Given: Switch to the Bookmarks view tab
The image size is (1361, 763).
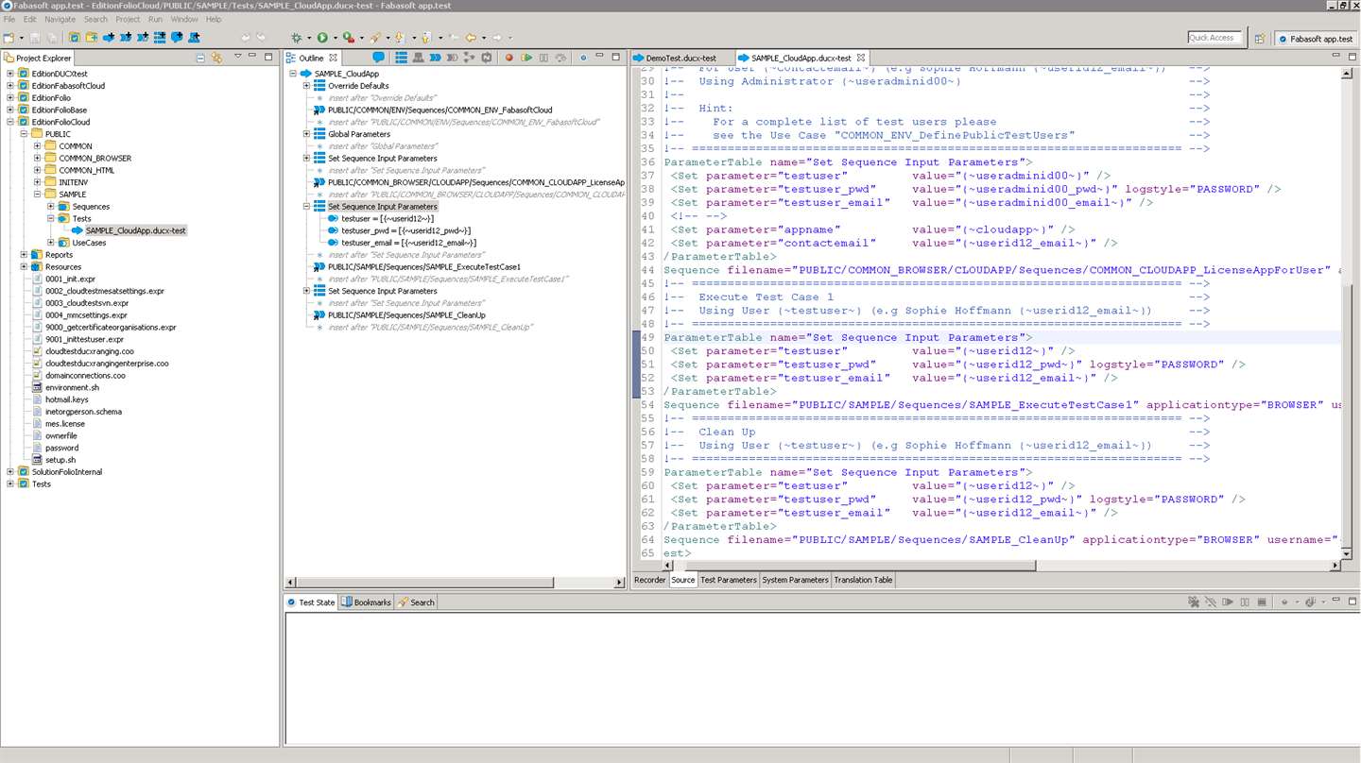Looking at the screenshot, I should tap(367, 602).
